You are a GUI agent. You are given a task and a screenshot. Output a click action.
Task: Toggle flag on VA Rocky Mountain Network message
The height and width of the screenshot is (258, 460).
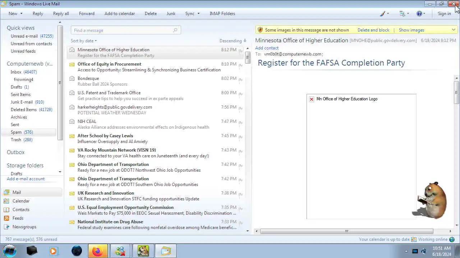(x=241, y=151)
